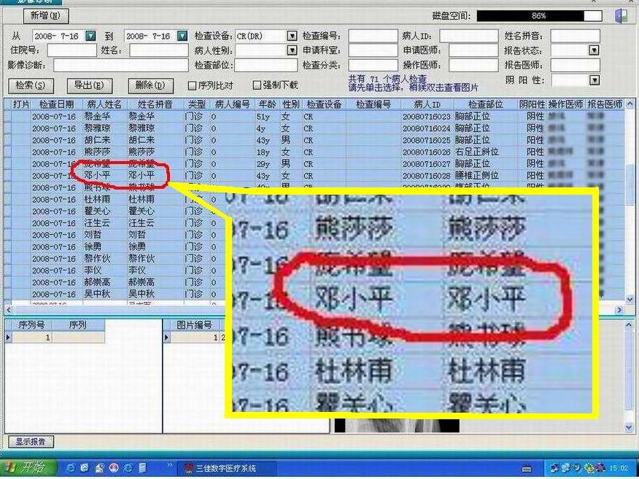This screenshot has height=479, width=639.
Task: Open the notepad-like document icon in quick launch
Action: click(x=142, y=468)
